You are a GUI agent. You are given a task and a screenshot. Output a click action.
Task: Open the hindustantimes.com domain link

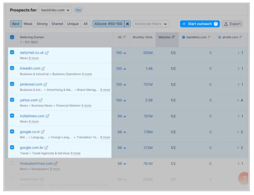[x=36, y=164]
